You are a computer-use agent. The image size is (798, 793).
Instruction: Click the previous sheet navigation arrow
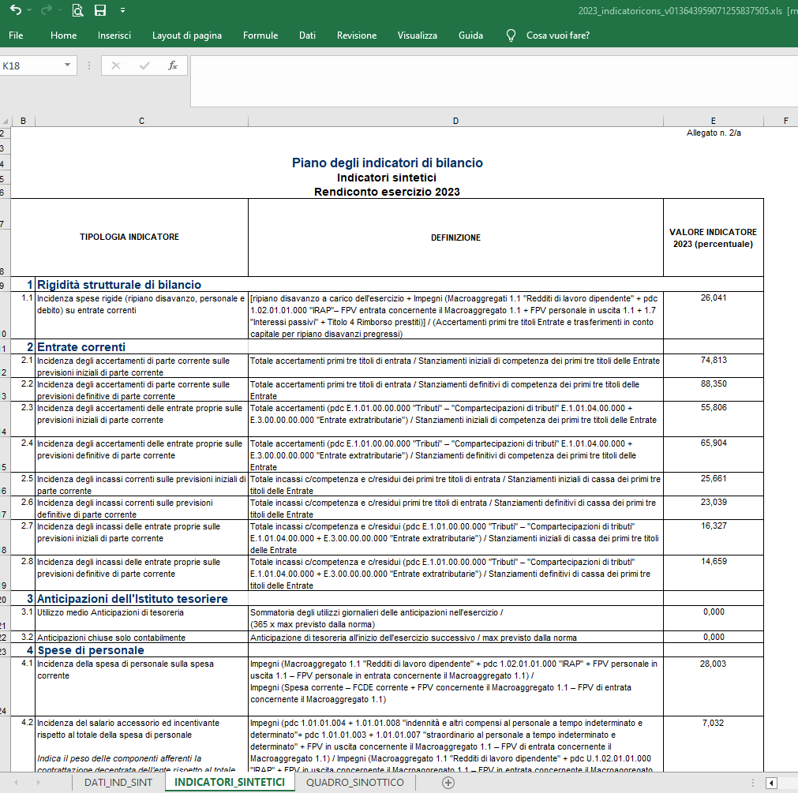point(17,782)
